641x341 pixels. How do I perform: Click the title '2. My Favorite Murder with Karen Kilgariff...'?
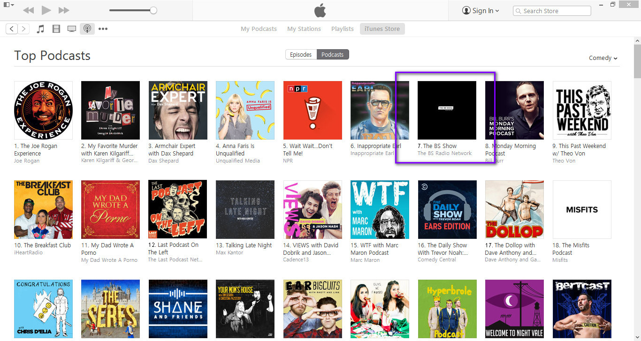point(109,149)
